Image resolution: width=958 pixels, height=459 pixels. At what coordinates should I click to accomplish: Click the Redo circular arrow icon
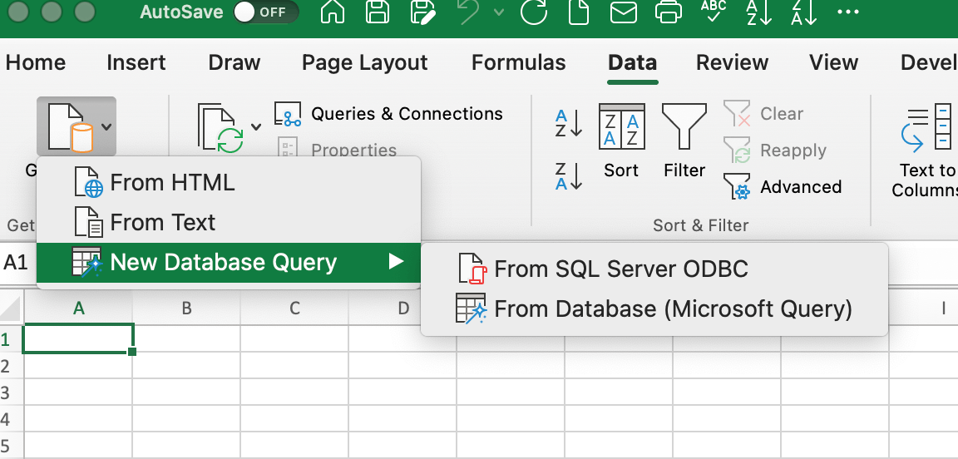533,12
